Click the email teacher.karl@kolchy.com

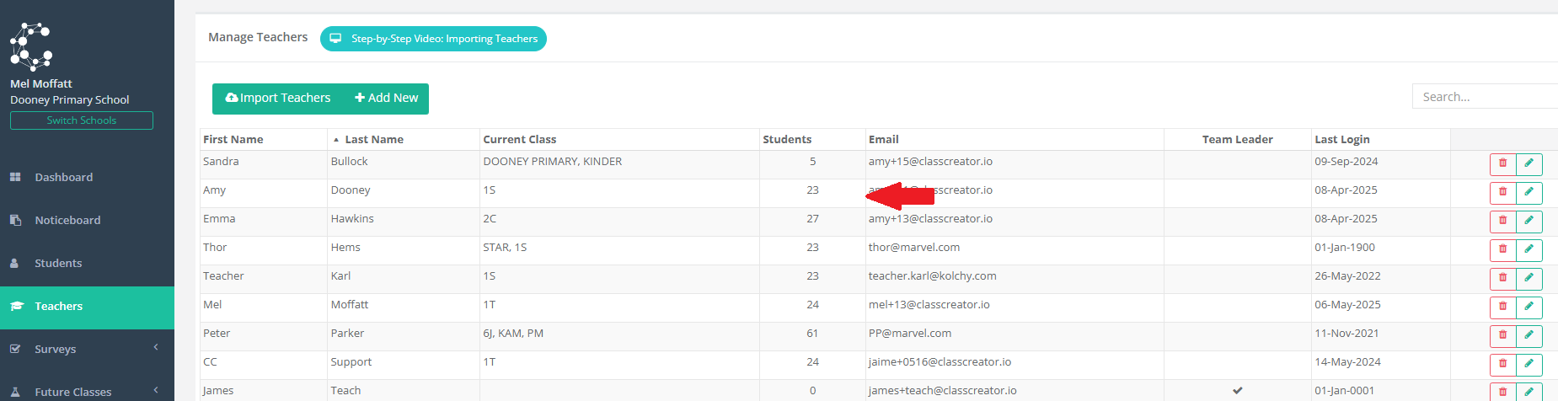tap(933, 275)
